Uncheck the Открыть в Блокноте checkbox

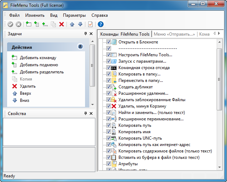(x=109, y=42)
